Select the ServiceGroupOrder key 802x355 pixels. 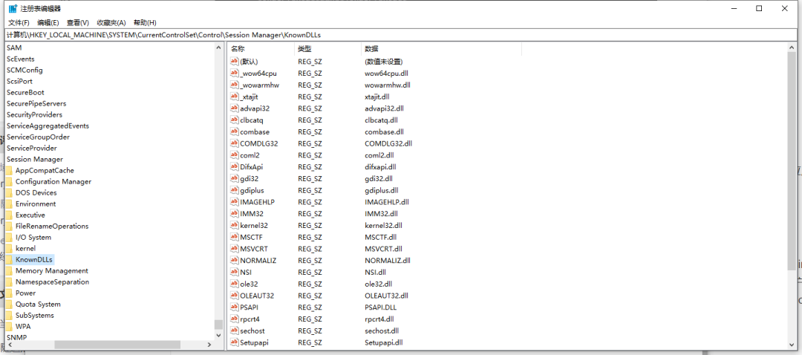pyautogui.click(x=39, y=137)
